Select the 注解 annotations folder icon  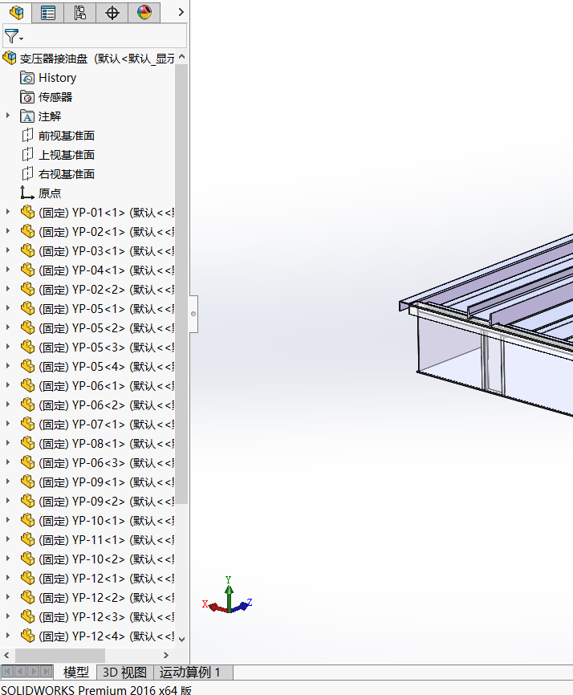click(27, 116)
